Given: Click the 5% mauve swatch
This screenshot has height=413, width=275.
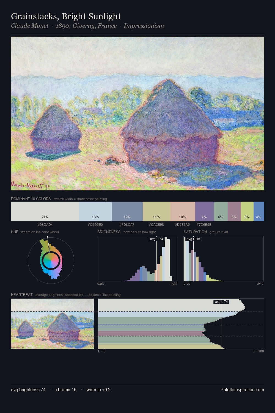Looking at the screenshot, I should (x=234, y=211).
